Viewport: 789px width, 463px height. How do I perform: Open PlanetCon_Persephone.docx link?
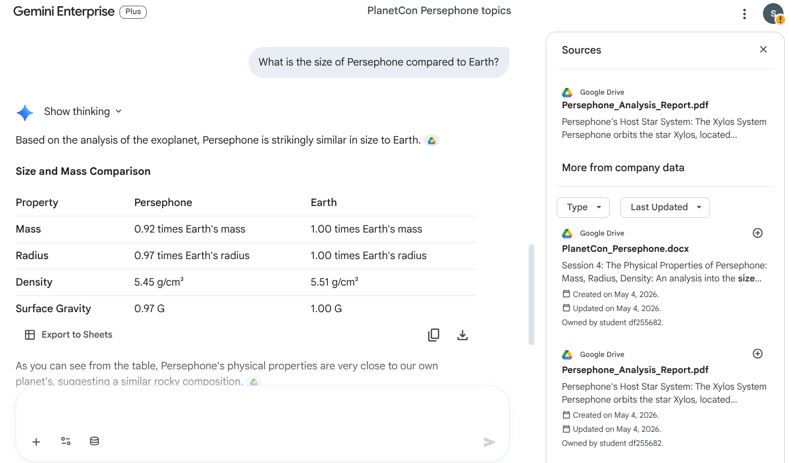(625, 249)
